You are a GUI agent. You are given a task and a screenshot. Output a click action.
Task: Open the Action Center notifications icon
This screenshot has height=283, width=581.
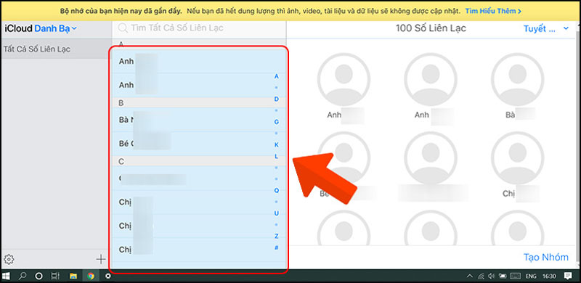click(568, 276)
